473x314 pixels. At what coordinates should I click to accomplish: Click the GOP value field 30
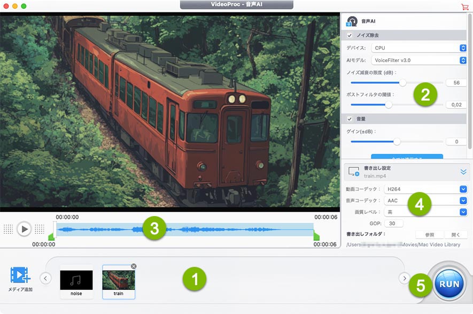tap(394, 224)
